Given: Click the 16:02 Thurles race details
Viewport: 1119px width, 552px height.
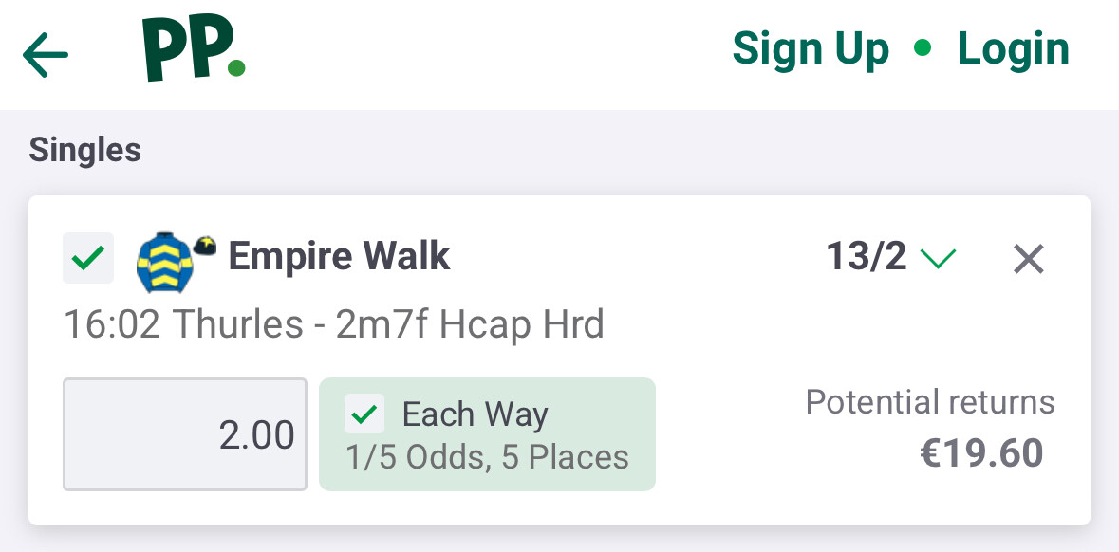Looking at the screenshot, I should click(x=334, y=325).
